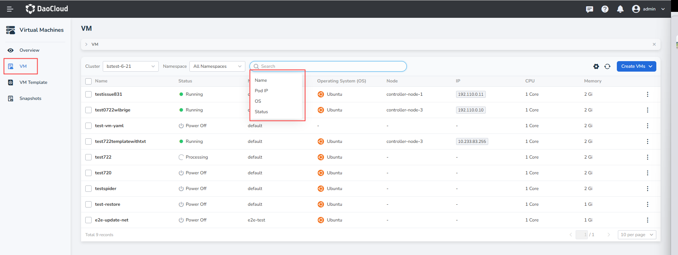This screenshot has width=678, height=255.
Task: Refresh the VM list
Action: (x=607, y=66)
